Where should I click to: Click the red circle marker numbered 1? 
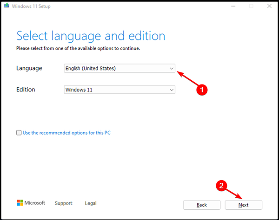click(x=202, y=90)
